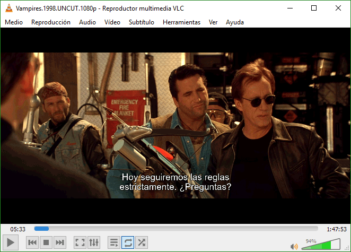Click the video playback area
This screenshot has height=252, width=351.
(x=175, y=125)
